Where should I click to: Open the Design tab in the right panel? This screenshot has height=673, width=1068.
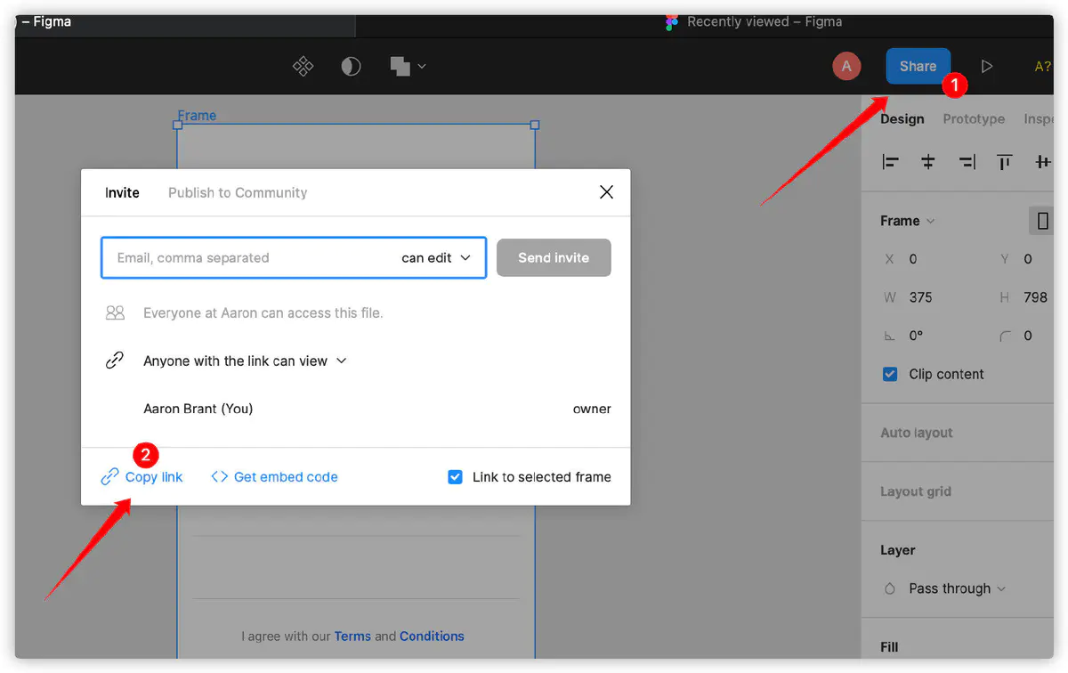click(x=902, y=118)
